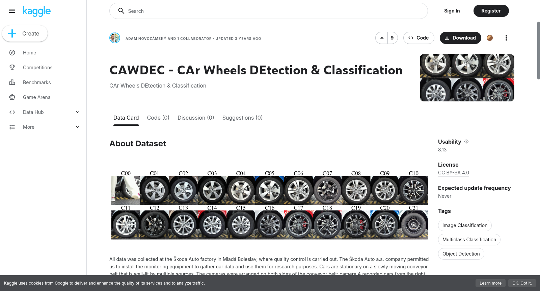The width and height of the screenshot is (540, 291).
Task: Click the Sign In link
Action: click(x=452, y=11)
